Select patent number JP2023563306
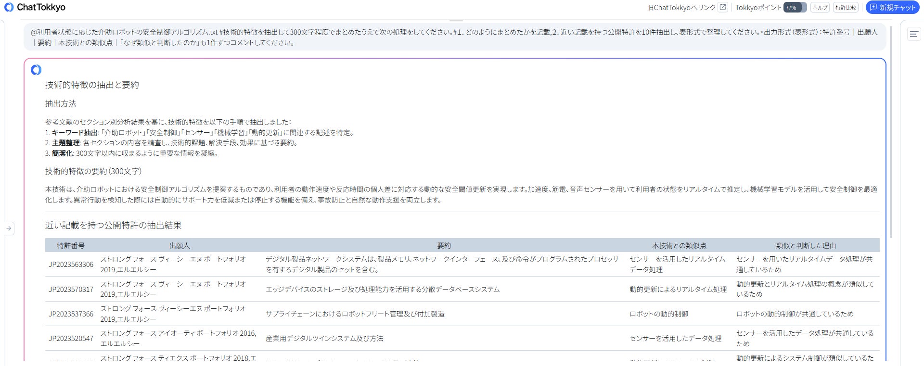Image resolution: width=924 pixels, height=366 pixels. coord(71,264)
